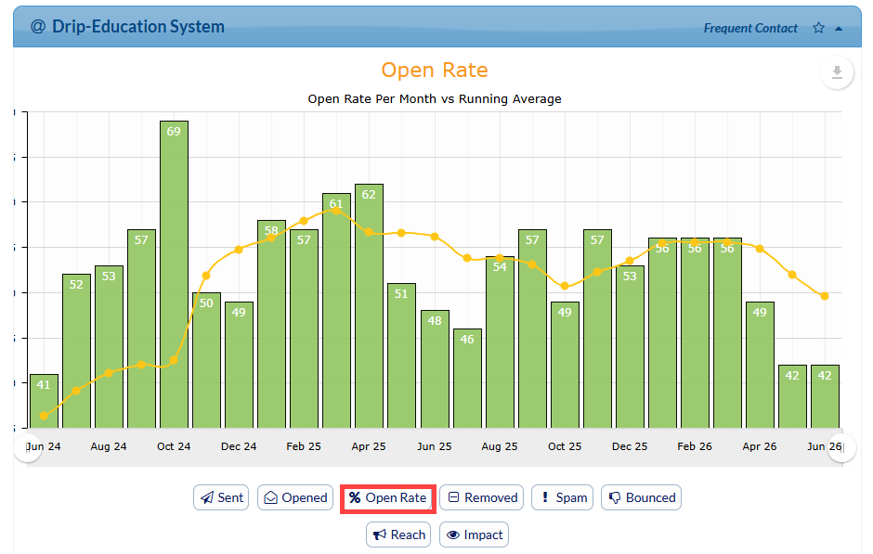Screen dimensions: 873x554
Task: Click the download chart icon
Action: point(836,72)
